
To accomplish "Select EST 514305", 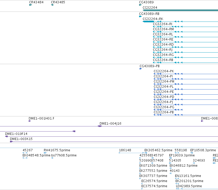I will point(175,161).
